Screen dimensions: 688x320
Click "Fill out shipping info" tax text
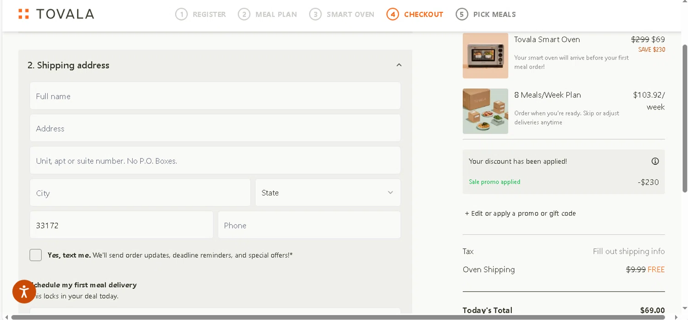point(629,251)
